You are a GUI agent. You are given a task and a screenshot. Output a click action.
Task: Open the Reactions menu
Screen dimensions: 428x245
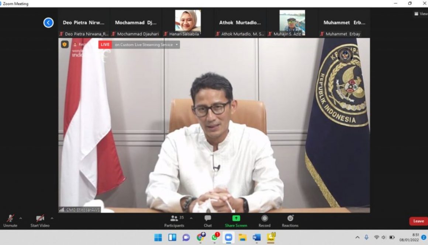point(290,220)
